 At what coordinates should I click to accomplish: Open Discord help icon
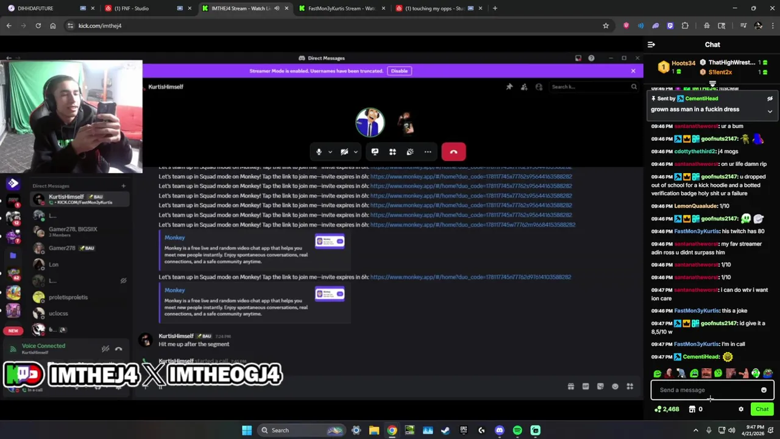[x=591, y=58]
